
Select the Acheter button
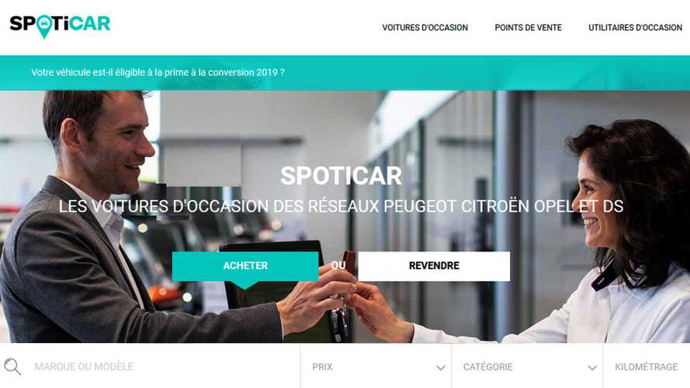tap(245, 265)
